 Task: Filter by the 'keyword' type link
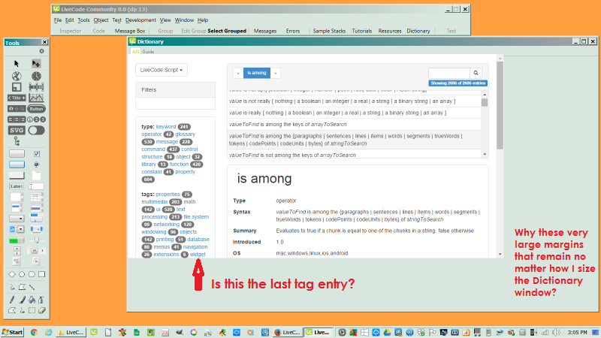pyautogui.click(x=165, y=127)
